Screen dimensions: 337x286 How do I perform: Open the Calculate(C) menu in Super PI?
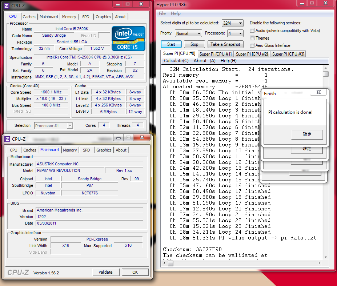[x=176, y=61]
